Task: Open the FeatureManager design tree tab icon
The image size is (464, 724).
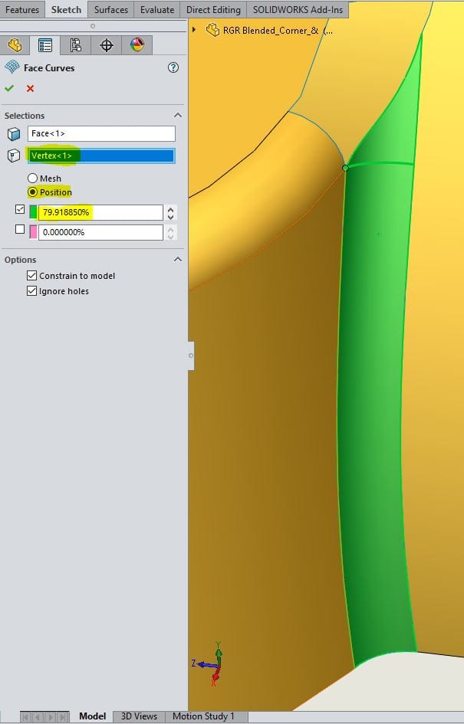Action: (x=15, y=45)
